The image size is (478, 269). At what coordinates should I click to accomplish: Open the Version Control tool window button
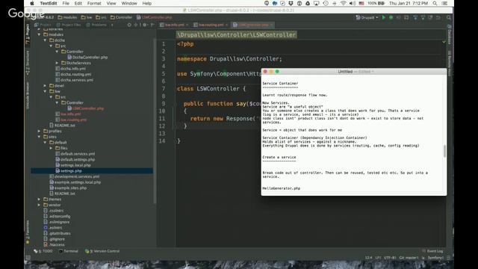(x=102, y=251)
